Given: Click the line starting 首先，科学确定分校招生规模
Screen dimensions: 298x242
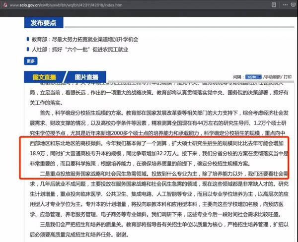Looking at the screenshot, I should pos(164,113).
